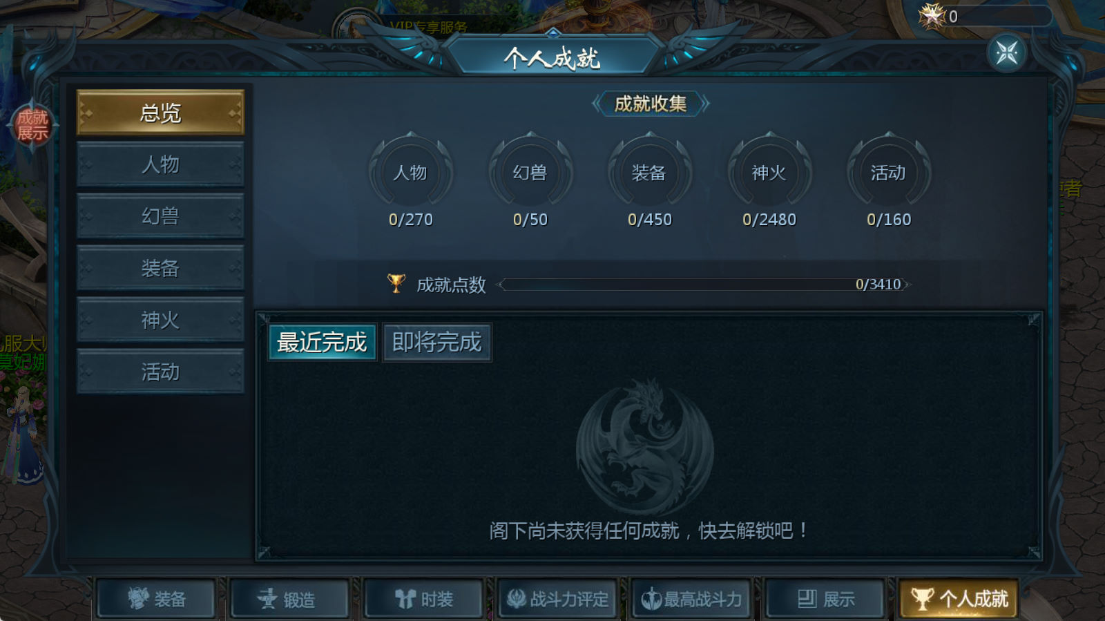Click the 成就点数 progress bar
The height and width of the screenshot is (621, 1105).
pyautogui.click(x=704, y=285)
